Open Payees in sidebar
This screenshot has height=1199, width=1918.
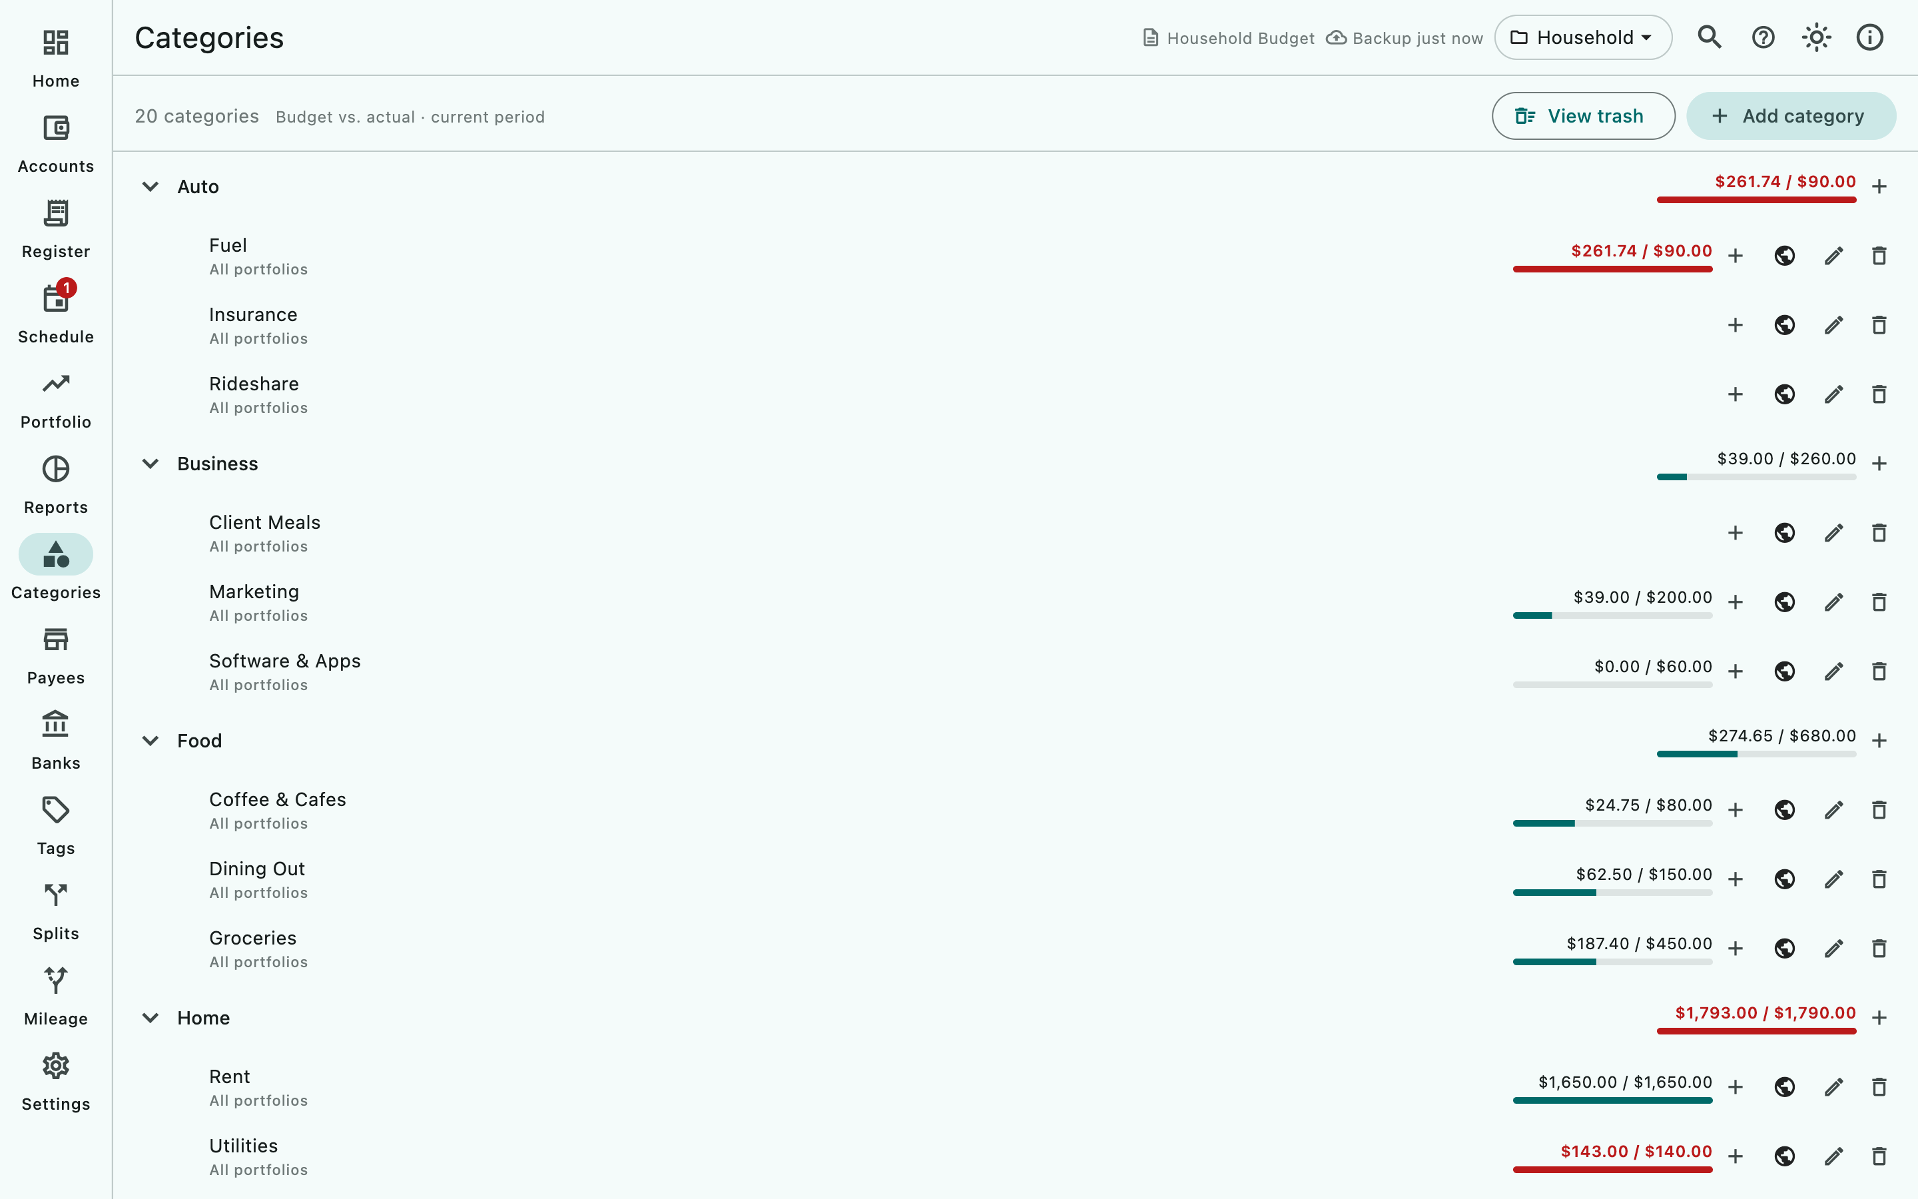coord(55,656)
